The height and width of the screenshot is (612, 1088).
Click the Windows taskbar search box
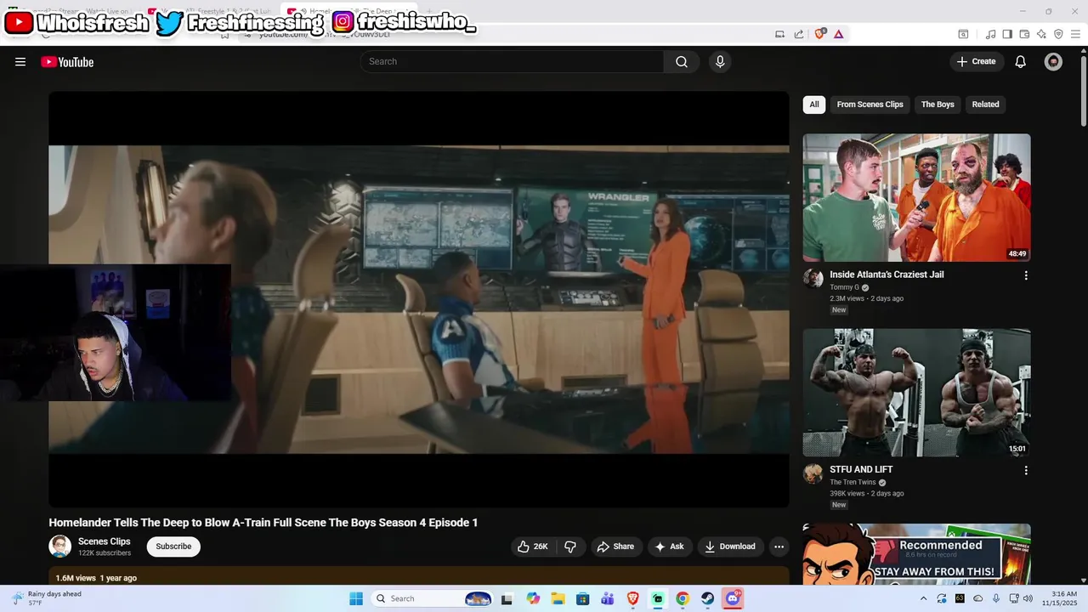pos(433,598)
